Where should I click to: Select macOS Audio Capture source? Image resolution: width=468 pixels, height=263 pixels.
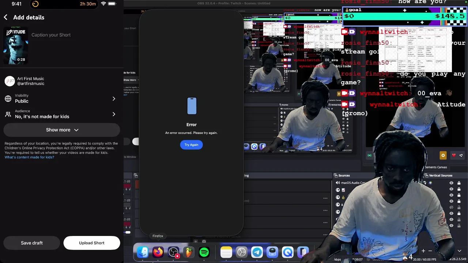351,183
